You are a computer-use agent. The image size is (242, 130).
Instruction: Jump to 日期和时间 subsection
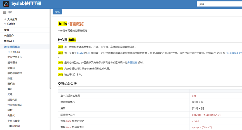(x=14, y=126)
